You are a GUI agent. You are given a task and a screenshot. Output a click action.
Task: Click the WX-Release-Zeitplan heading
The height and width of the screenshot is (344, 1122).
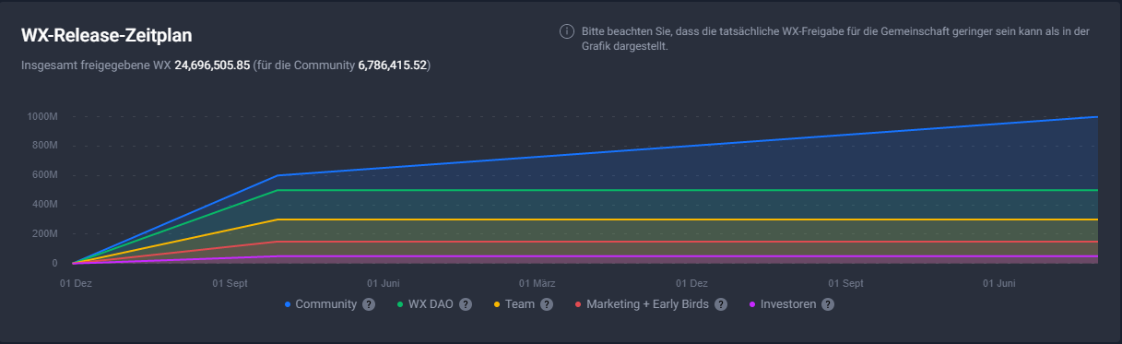[x=106, y=35]
